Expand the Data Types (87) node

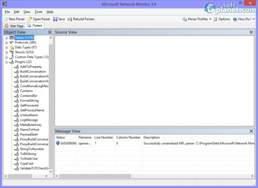pos(7,48)
